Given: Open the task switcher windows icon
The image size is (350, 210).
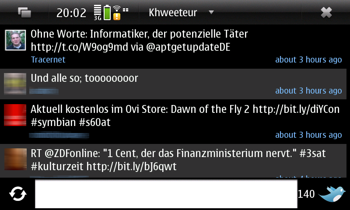Looking at the screenshot, I should click(x=24, y=12).
